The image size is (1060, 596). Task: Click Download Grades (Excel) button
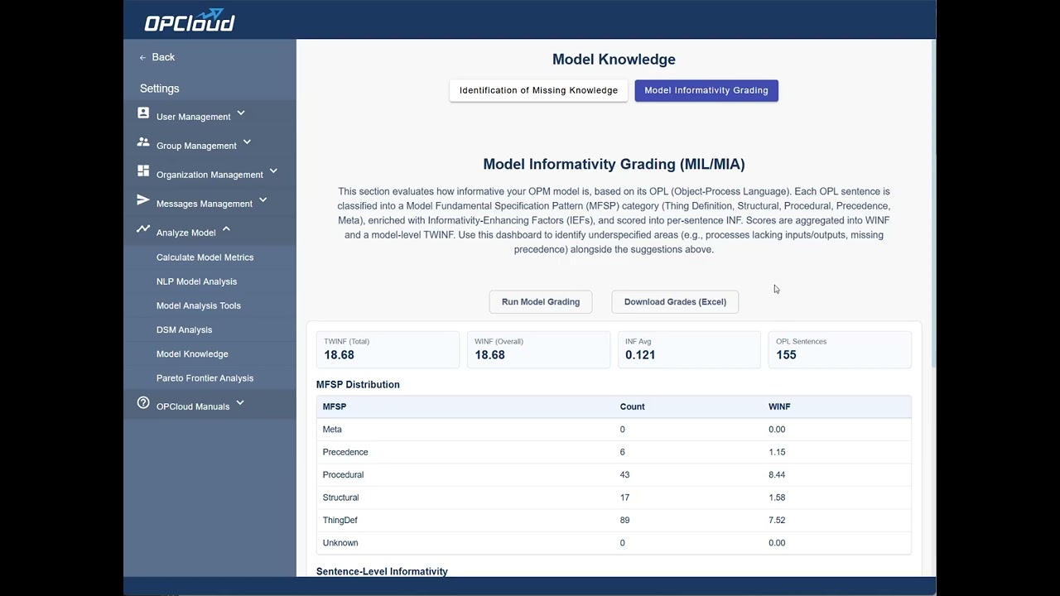pyautogui.click(x=675, y=302)
